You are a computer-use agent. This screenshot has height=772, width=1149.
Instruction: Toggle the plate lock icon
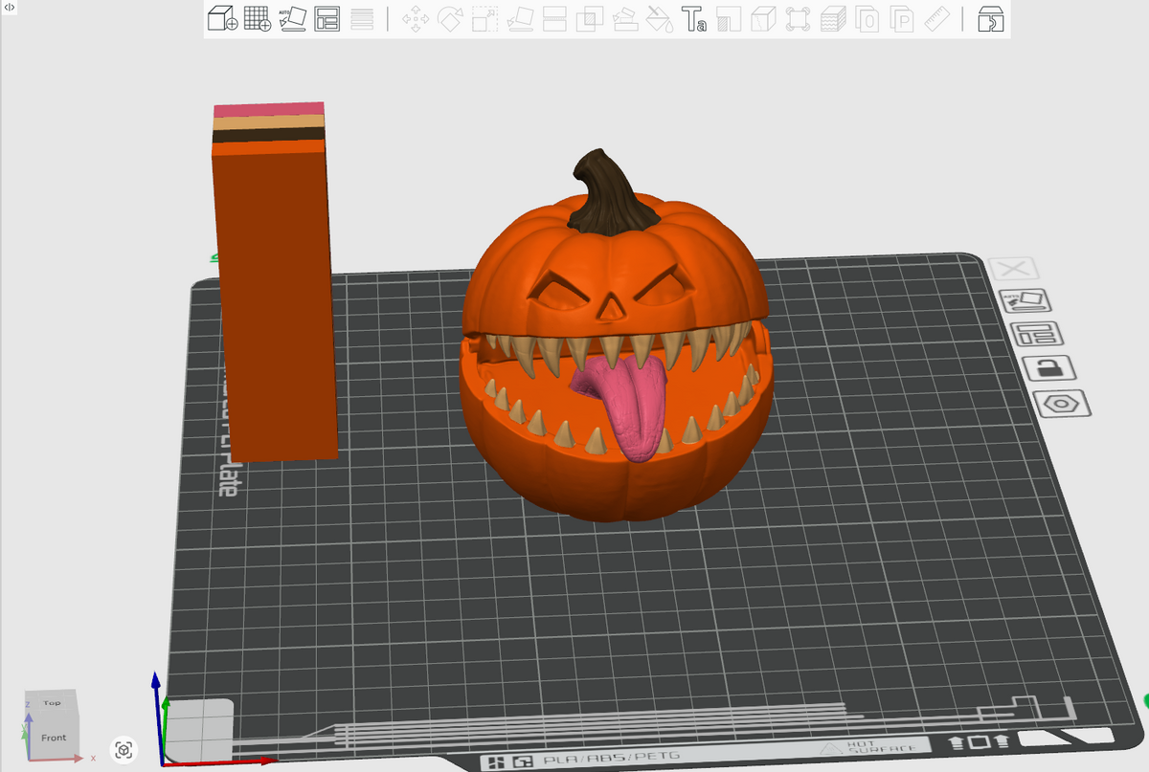coord(1048,368)
